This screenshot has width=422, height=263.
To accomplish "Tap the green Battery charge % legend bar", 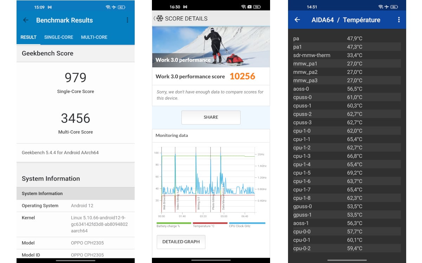I will pyautogui.click(x=174, y=223).
